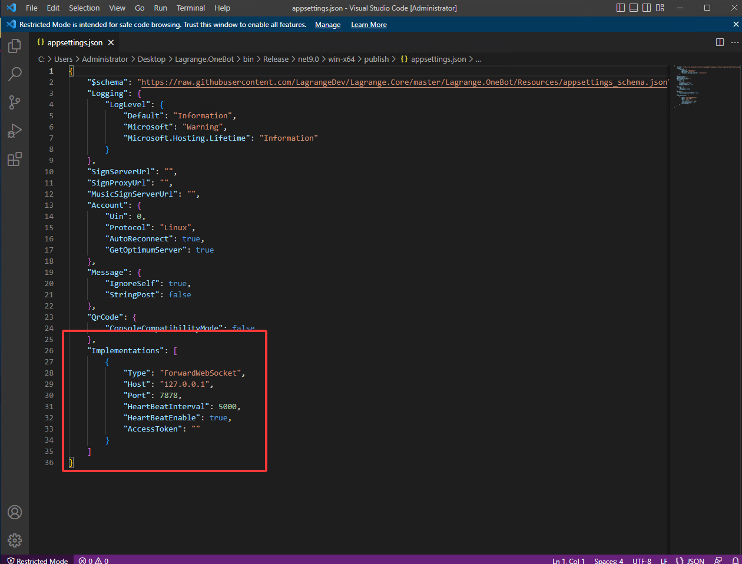Click the "Linux" Protocol value
This screenshot has height=564, width=742.
click(175, 227)
